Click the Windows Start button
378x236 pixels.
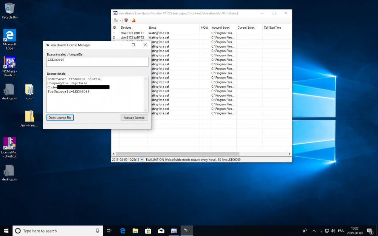(x=6, y=231)
